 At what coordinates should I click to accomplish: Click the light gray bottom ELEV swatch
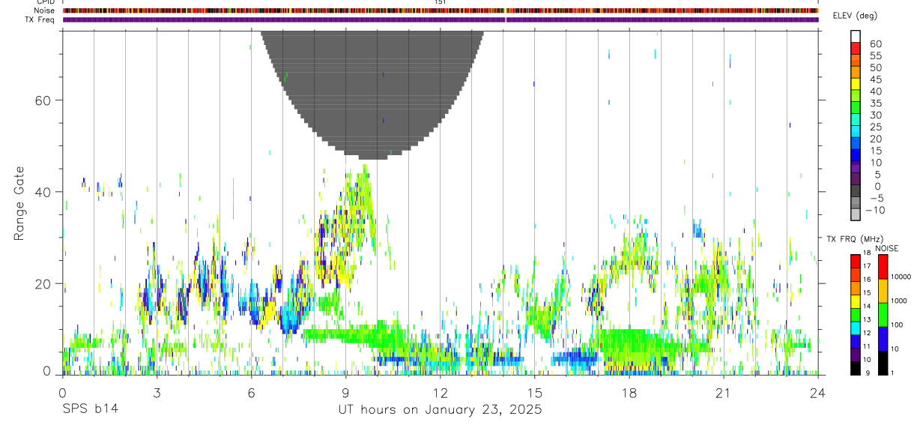tap(856, 214)
